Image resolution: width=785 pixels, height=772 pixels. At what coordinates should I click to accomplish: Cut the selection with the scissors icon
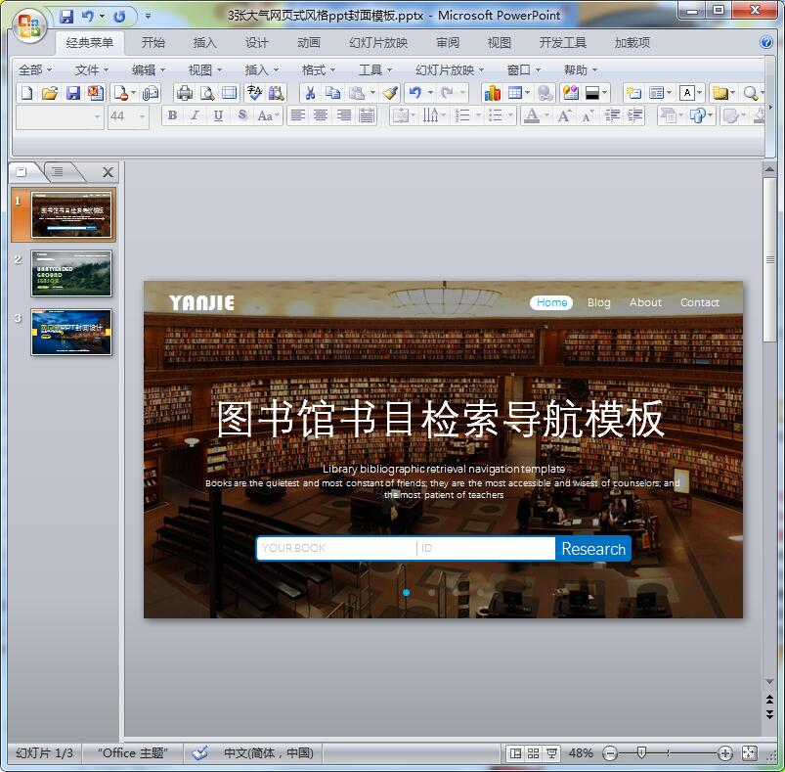[x=310, y=93]
